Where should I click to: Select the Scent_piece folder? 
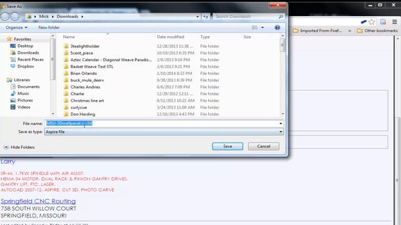tap(81, 53)
